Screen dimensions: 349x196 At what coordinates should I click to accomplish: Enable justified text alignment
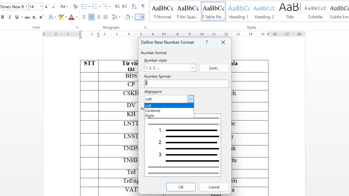[105, 17]
